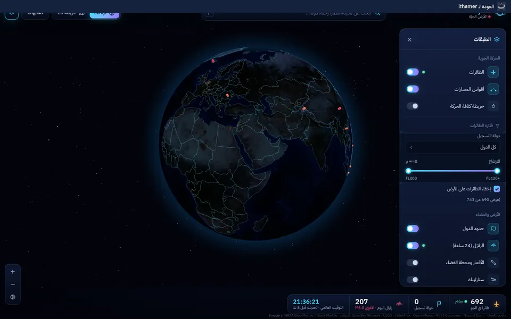Click the route arcs icon

pyautogui.click(x=493, y=89)
